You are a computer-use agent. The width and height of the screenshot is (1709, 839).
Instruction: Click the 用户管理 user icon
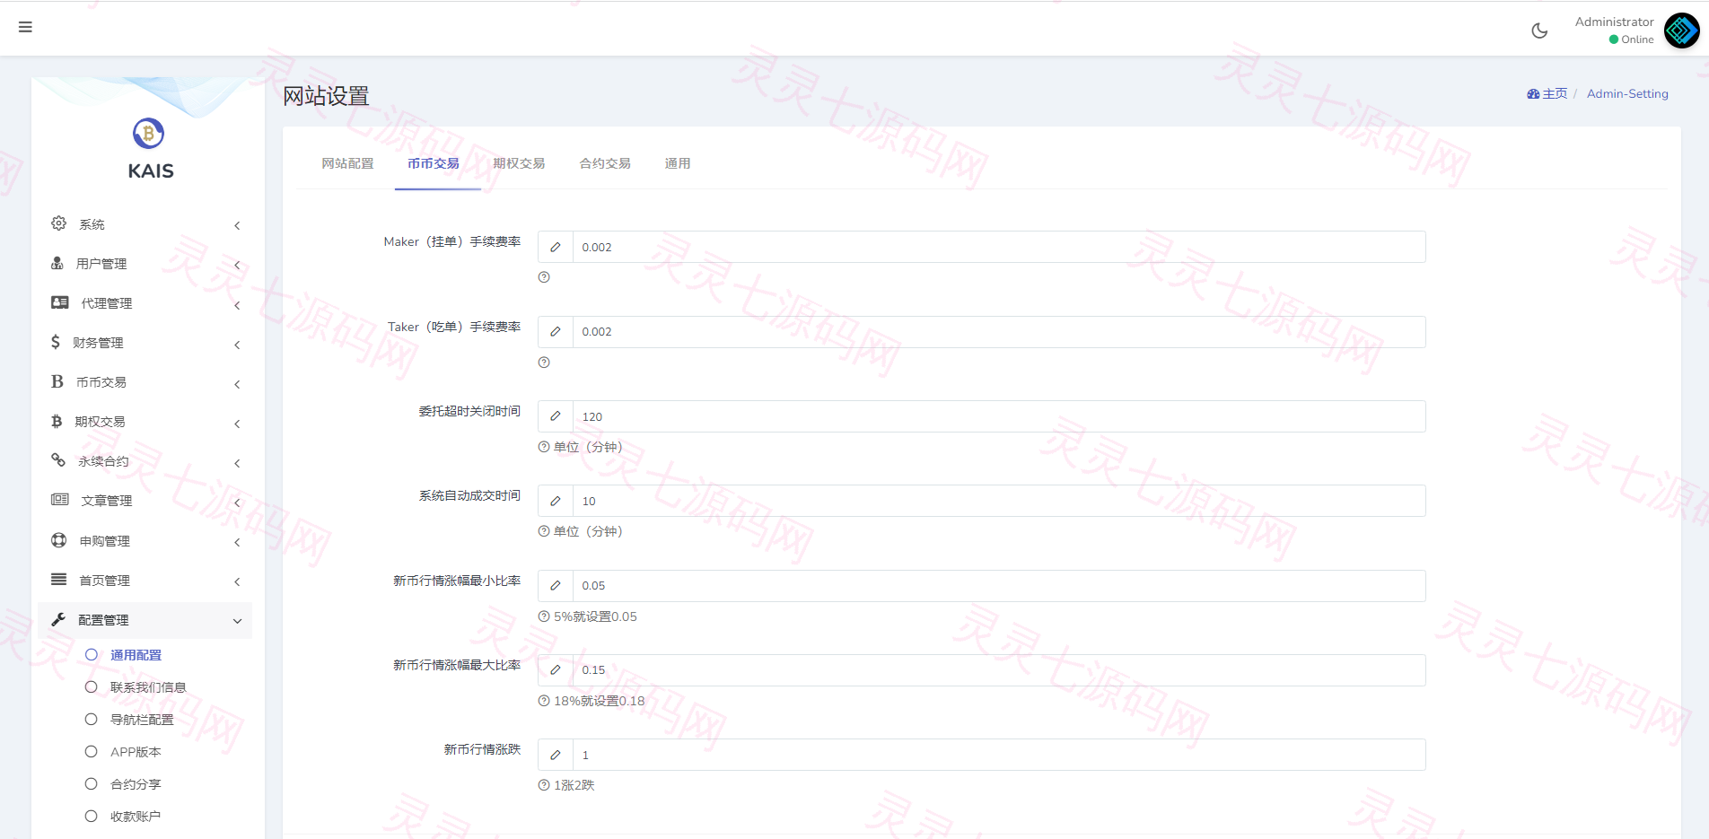(x=57, y=263)
